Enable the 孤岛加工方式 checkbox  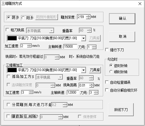point(8,76)
